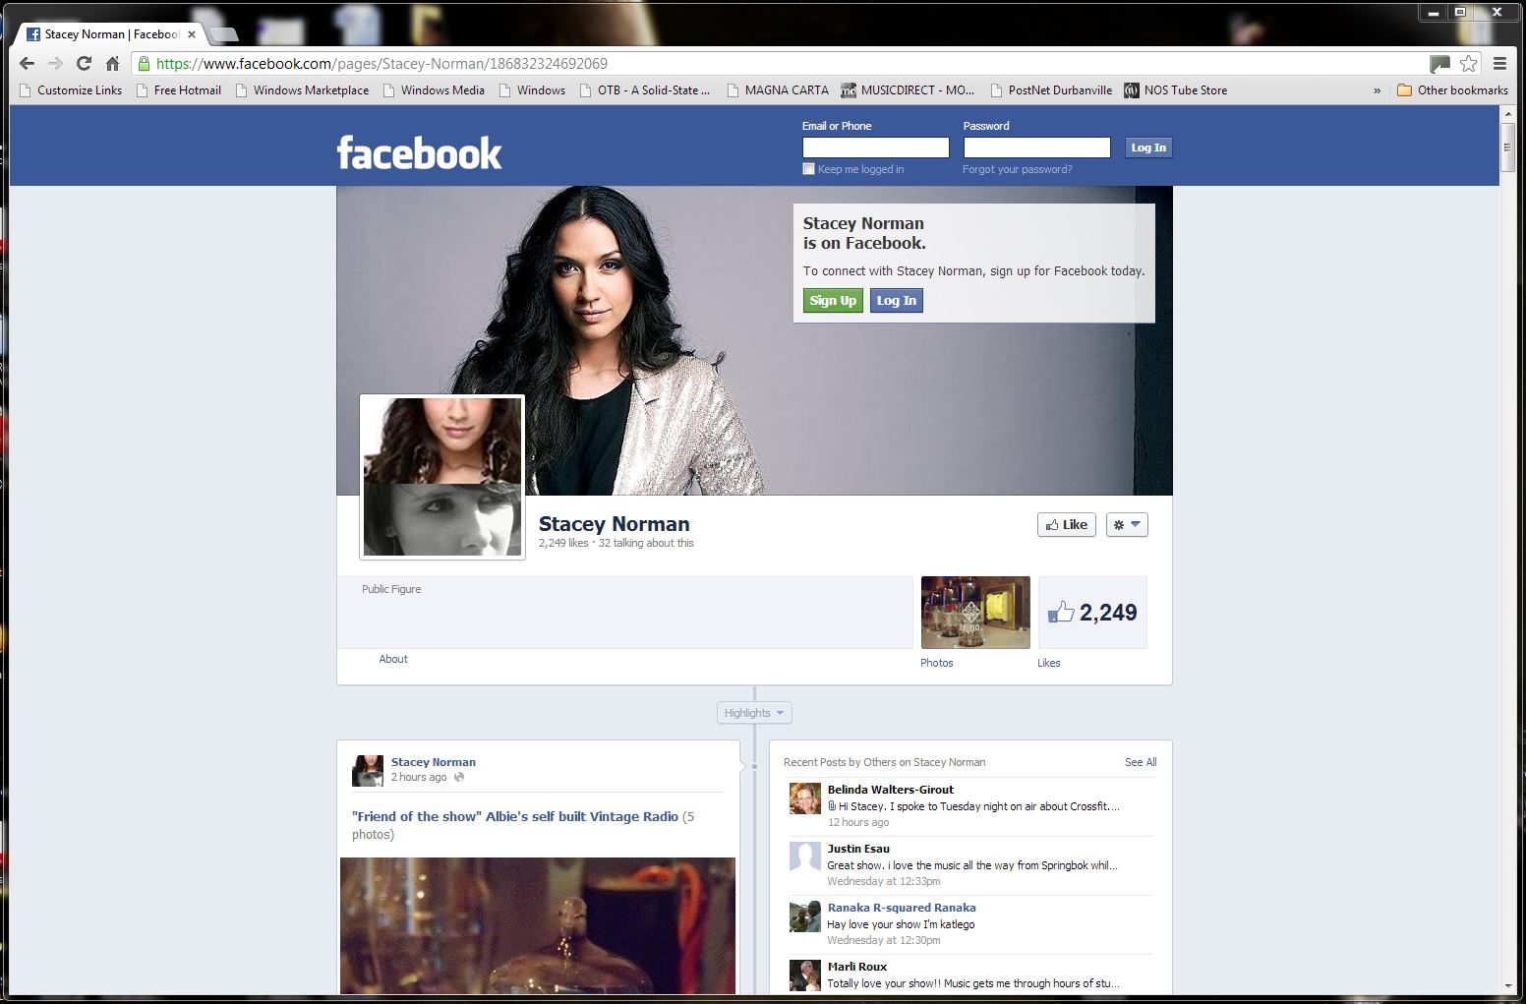Click Justin Esau's placeholder avatar

point(805,857)
